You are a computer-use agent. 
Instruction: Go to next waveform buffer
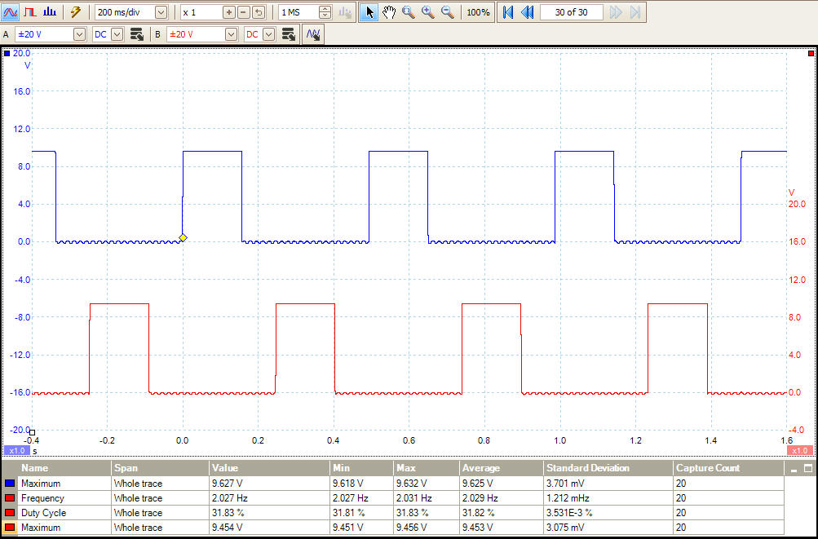click(x=616, y=12)
